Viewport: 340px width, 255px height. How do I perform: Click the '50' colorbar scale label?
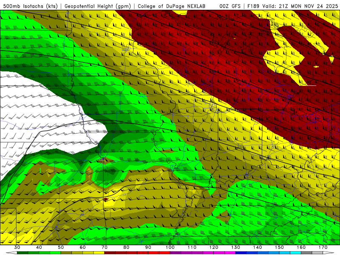[x=61, y=247]
